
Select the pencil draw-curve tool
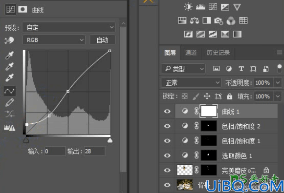(x=10, y=102)
